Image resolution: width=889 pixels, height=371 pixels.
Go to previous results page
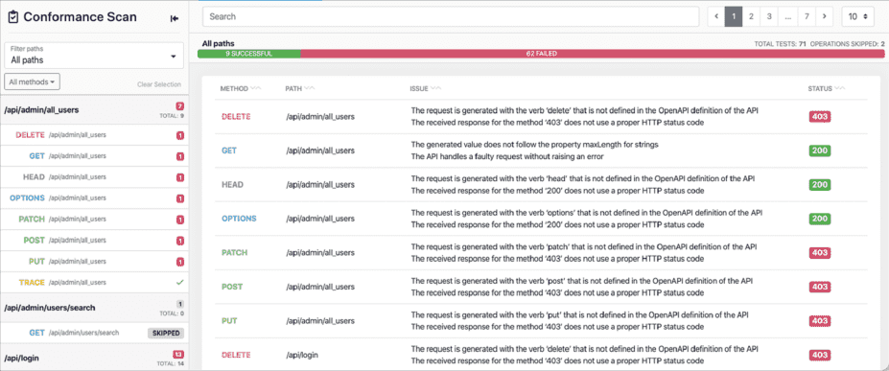point(716,16)
